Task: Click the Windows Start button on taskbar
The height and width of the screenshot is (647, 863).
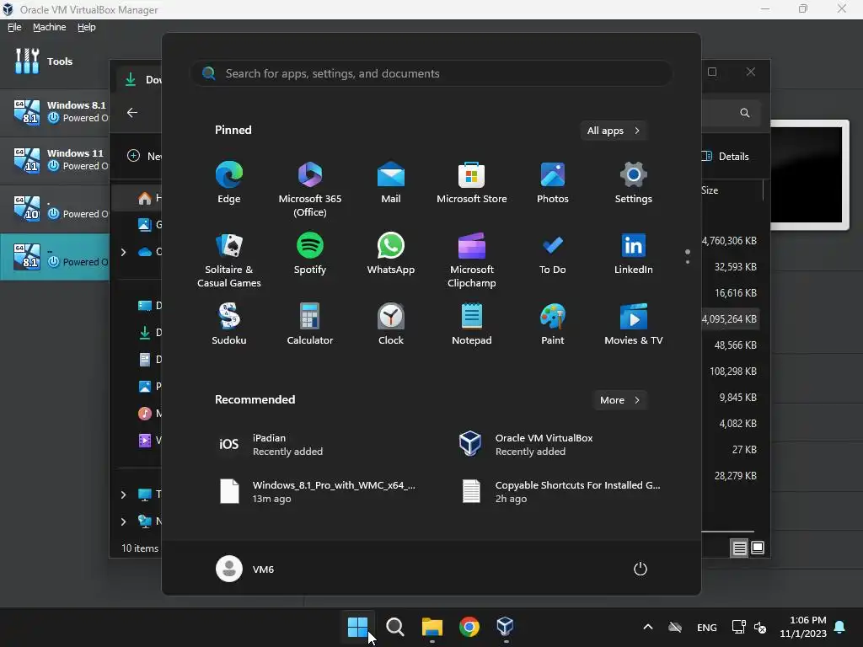Action: click(x=357, y=627)
